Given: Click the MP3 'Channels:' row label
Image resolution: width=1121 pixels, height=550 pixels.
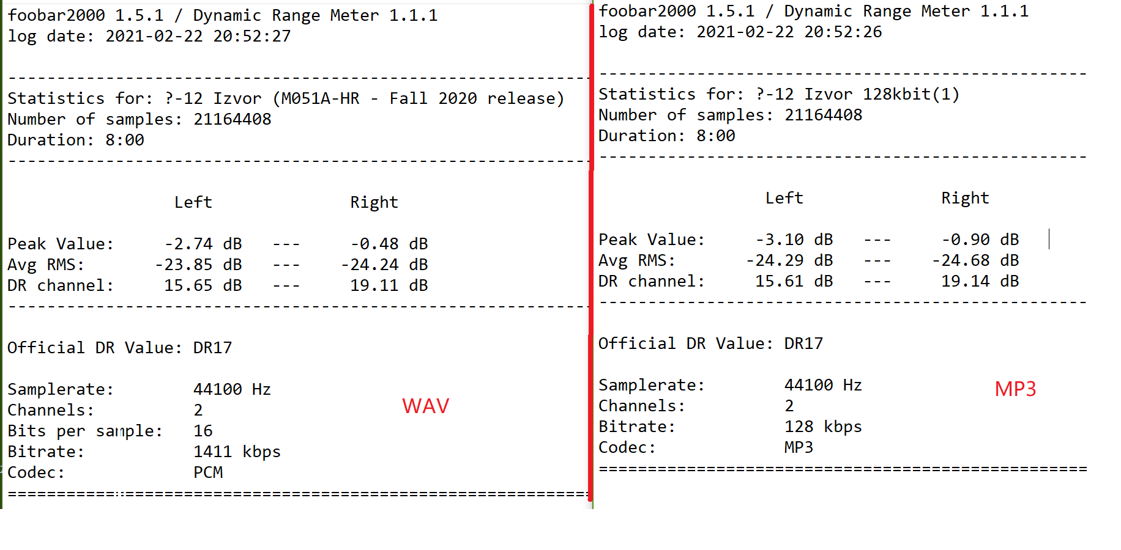Looking at the screenshot, I should (642, 406).
